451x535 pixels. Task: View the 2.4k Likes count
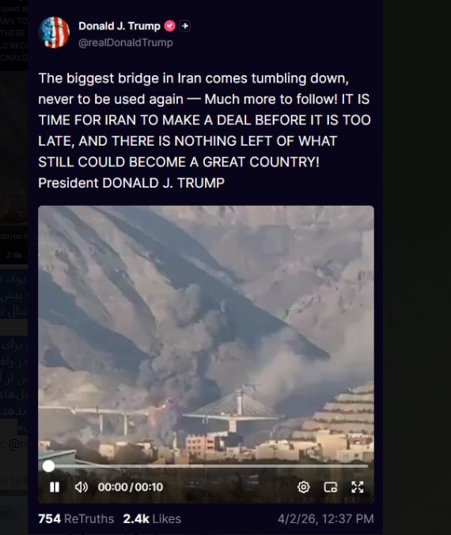pyautogui.click(x=152, y=518)
